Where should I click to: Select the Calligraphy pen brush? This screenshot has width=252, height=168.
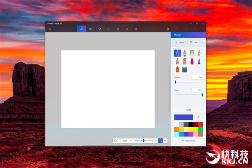point(185,53)
